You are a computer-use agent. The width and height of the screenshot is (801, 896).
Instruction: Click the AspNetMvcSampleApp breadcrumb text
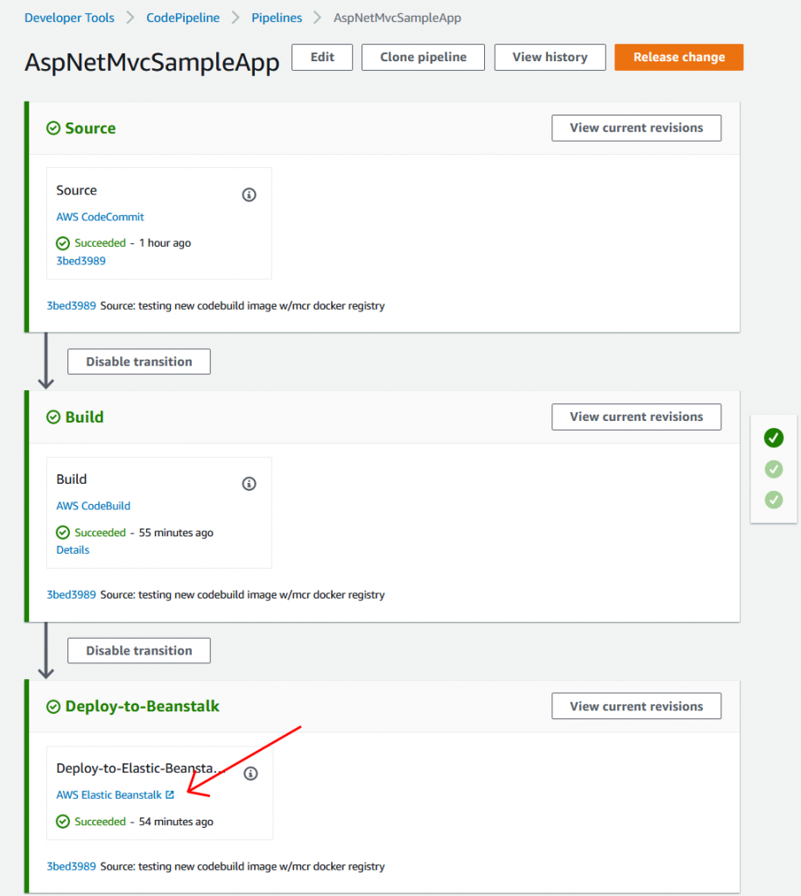coord(397,17)
